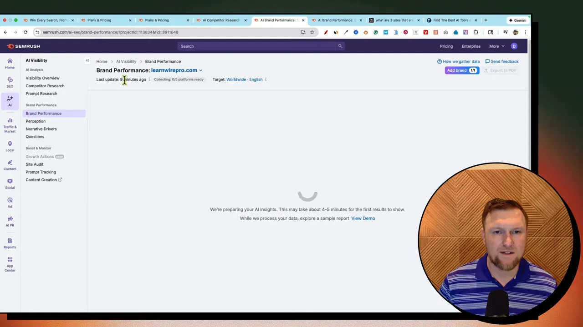This screenshot has width=583, height=327.
Task: Open the AI section from the sidebar
Action: 10,101
